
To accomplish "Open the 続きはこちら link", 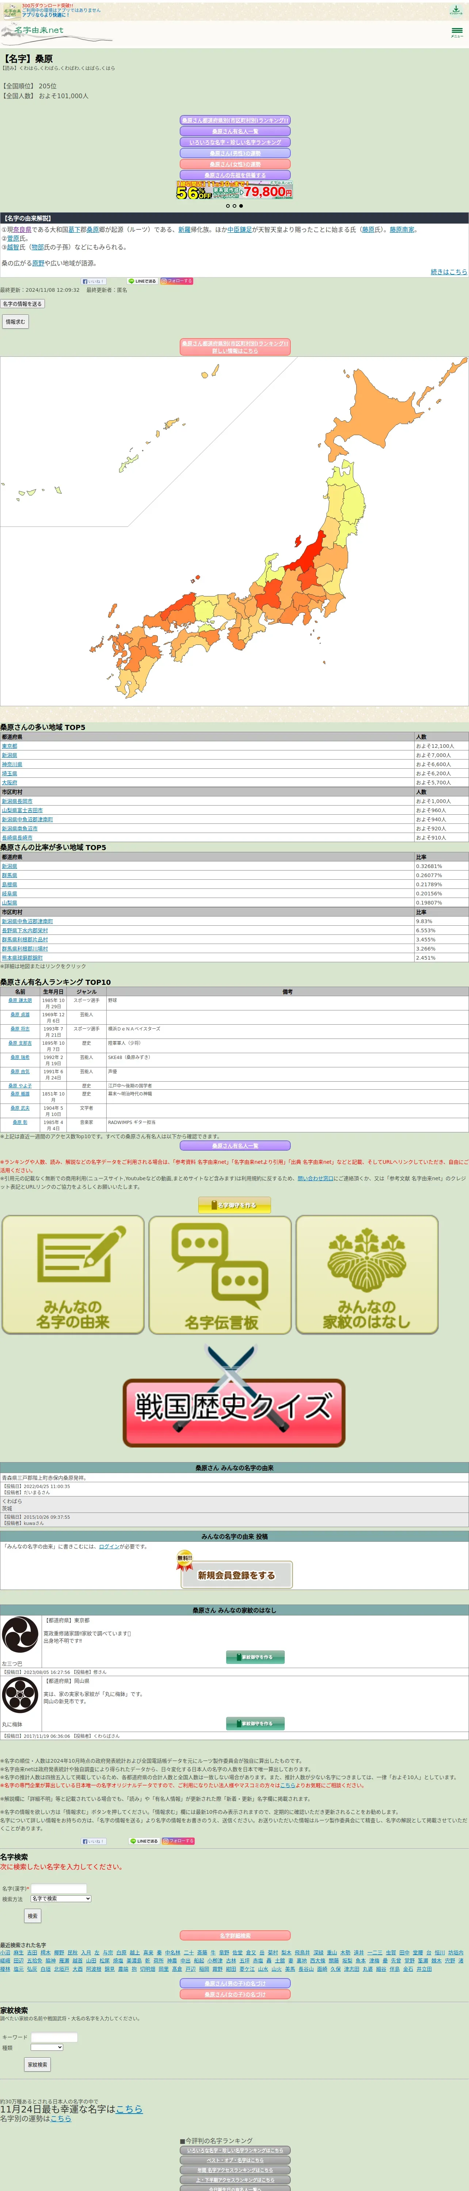I will pyautogui.click(x=449, y=271).
